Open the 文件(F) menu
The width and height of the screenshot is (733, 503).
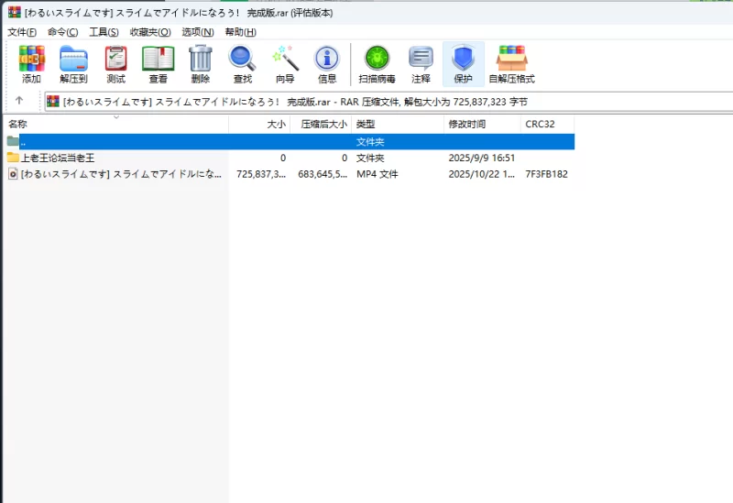click(x=22, y=32)
